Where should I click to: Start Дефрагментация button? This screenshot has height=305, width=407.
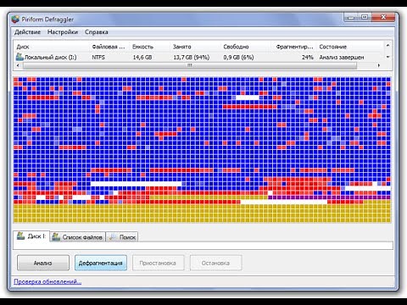click(x=101, y=263)
